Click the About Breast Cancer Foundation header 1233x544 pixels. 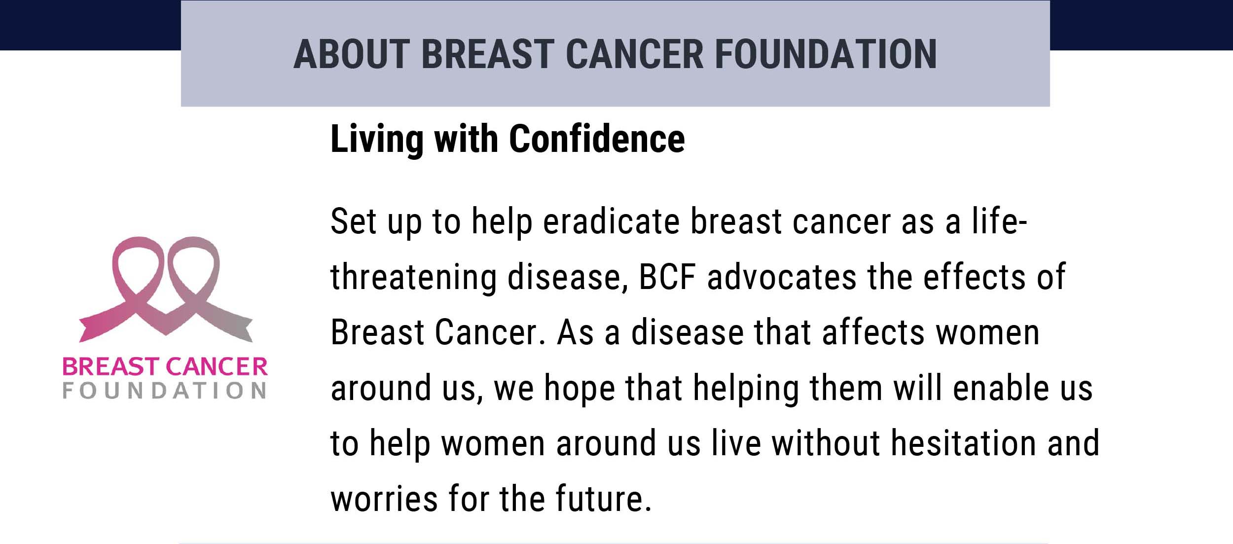pyautogui.click(x=615, y=54)
